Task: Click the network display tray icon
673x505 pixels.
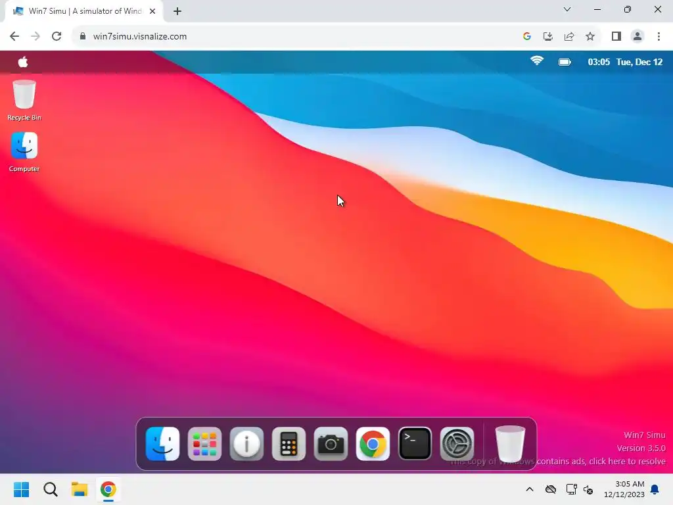Action: click(x=571, y=489)
